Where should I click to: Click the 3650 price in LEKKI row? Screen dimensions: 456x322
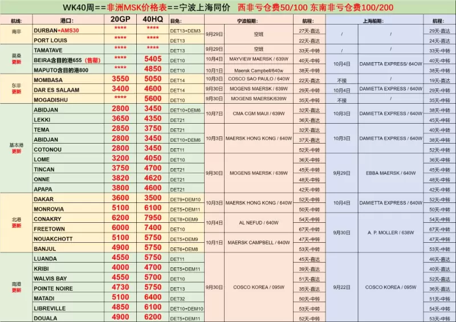tap(120, 119)
